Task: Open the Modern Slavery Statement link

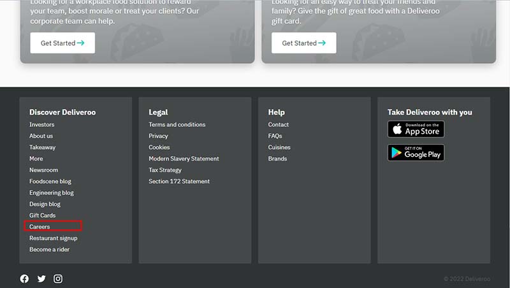Action: pyautogui.click(x=184, y=159)
